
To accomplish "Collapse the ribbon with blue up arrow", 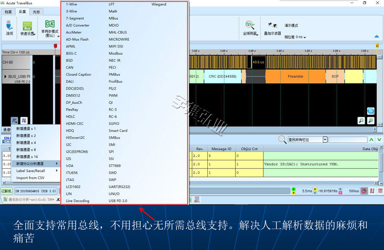I will click(x=377, y=36).
